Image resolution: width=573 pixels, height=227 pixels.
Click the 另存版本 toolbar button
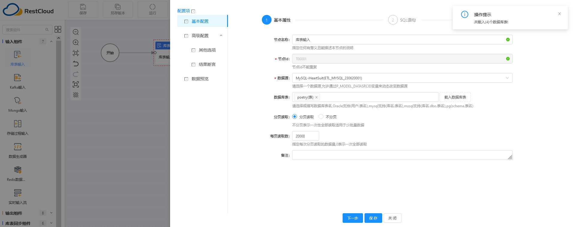(x=118, y=9)
